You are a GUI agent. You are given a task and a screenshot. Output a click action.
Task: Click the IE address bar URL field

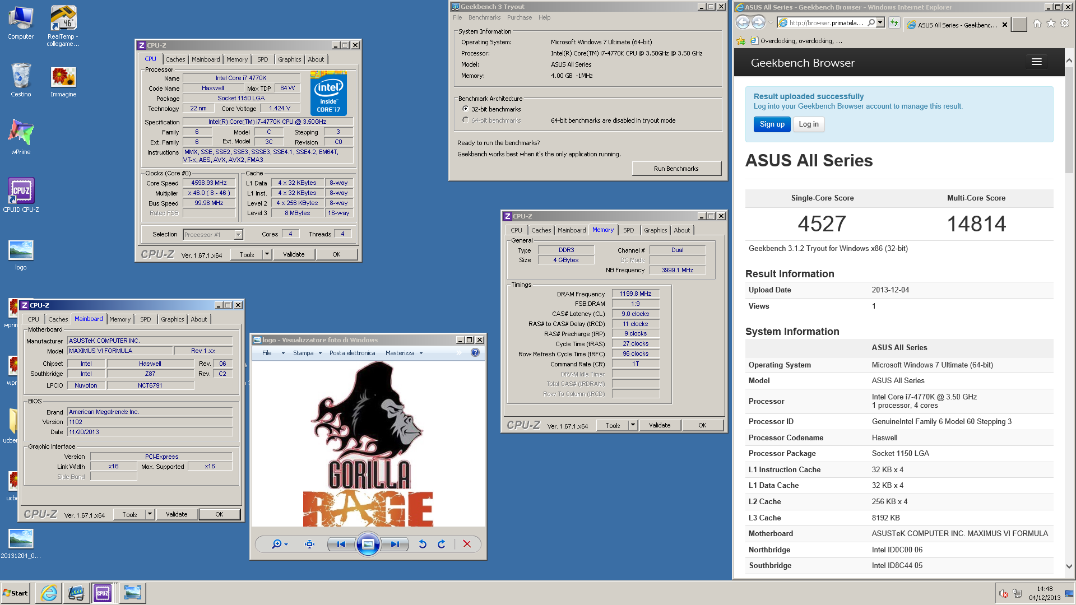[826, 23]
